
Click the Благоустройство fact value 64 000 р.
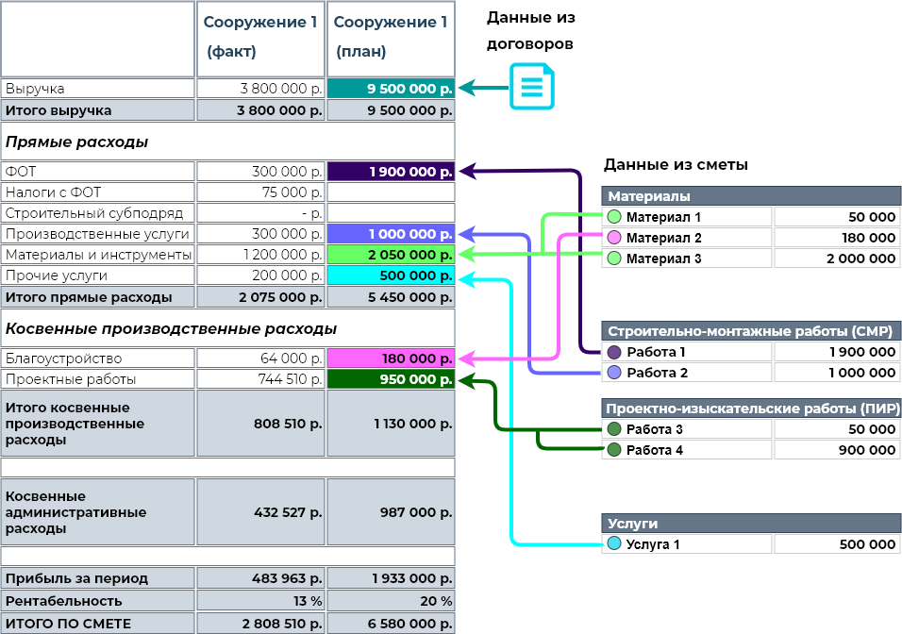tap(260, 359)
